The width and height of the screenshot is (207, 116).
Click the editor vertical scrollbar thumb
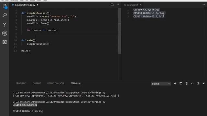(x=120, y=31)
